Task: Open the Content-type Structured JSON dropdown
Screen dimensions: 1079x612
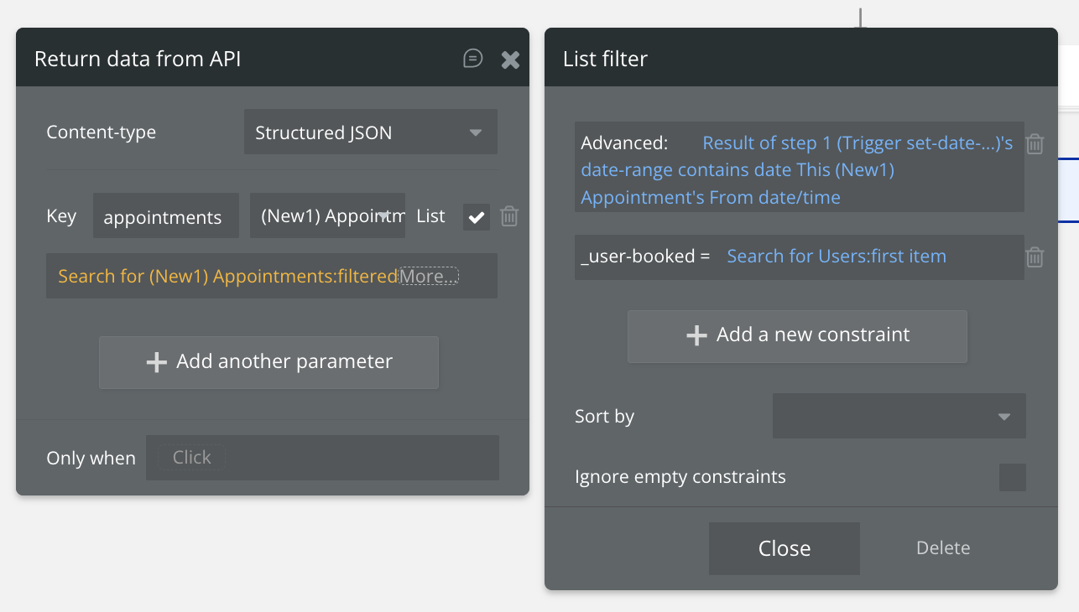Action: pos(370,132)
